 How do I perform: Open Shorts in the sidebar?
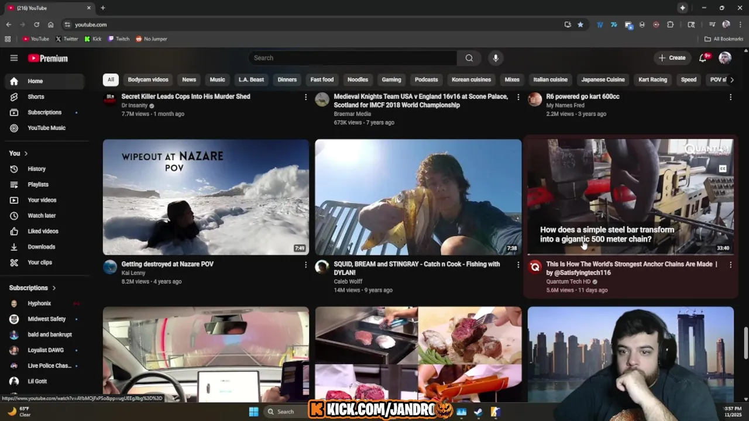pyautogui.click(x=44, y=96)
